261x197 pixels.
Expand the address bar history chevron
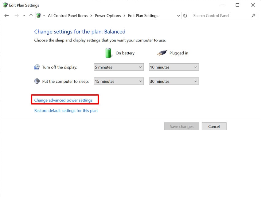pyautogui.click(x=178, y=15)
